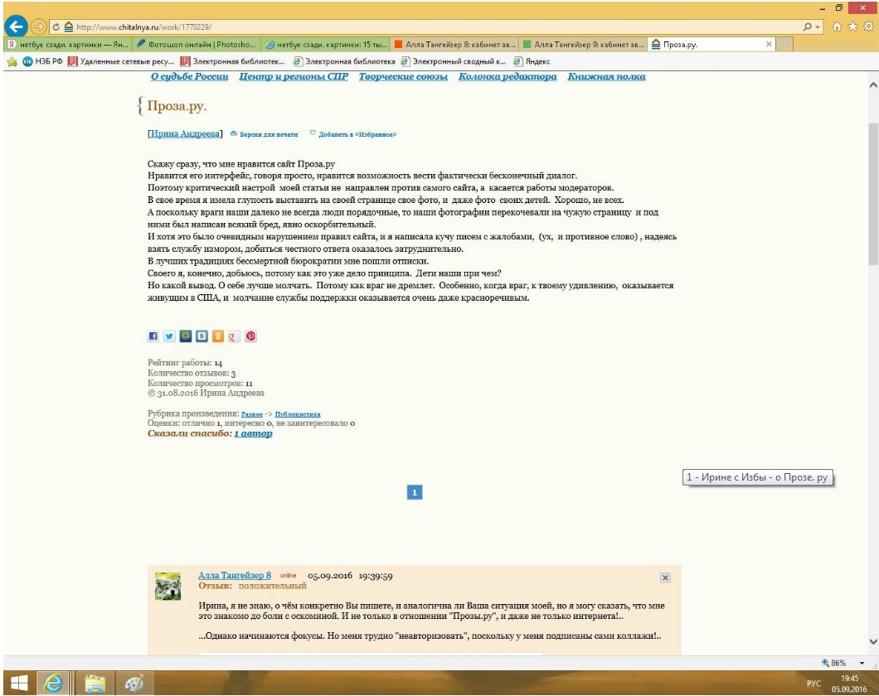Open 'Электронная библиотек...' bookmark with red icon

232,61
